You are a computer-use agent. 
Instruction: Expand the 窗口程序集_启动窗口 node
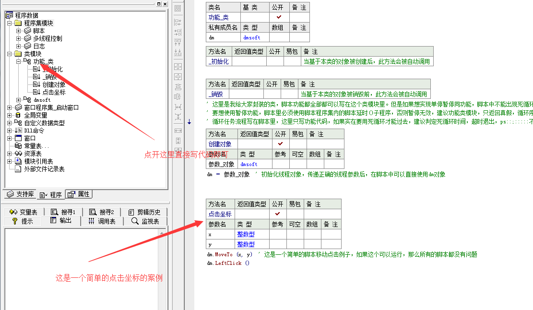coord(10,107)
